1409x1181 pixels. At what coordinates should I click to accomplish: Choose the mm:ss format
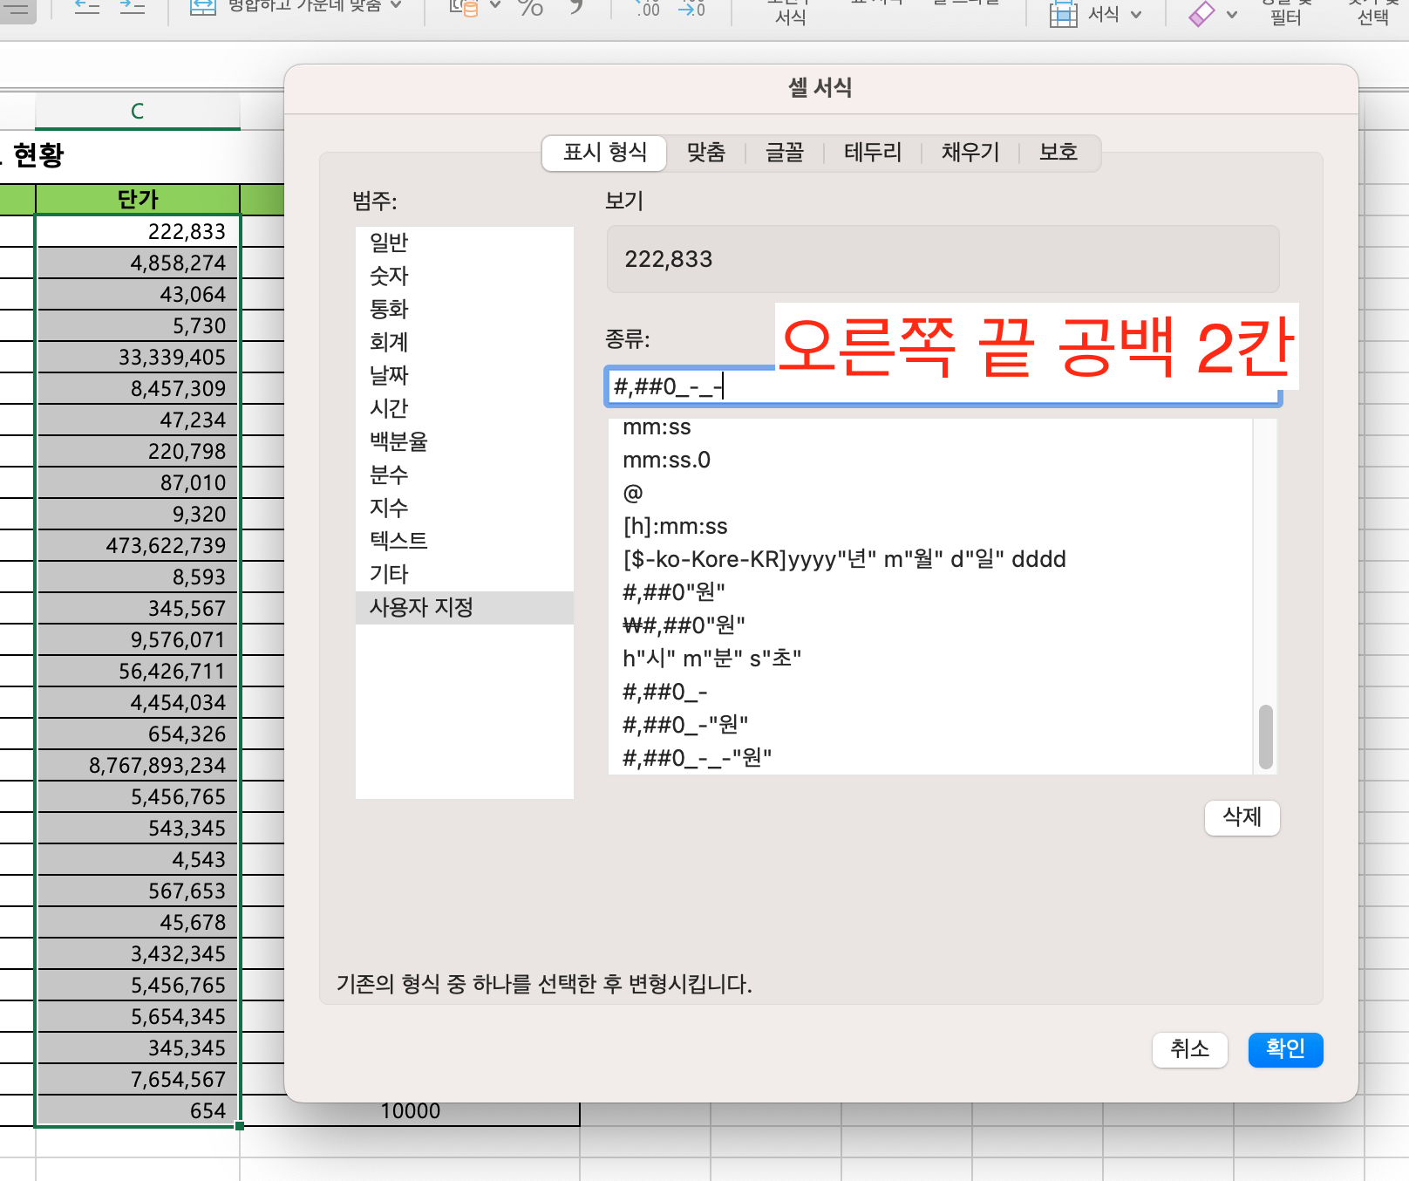[x=930, y=427]
